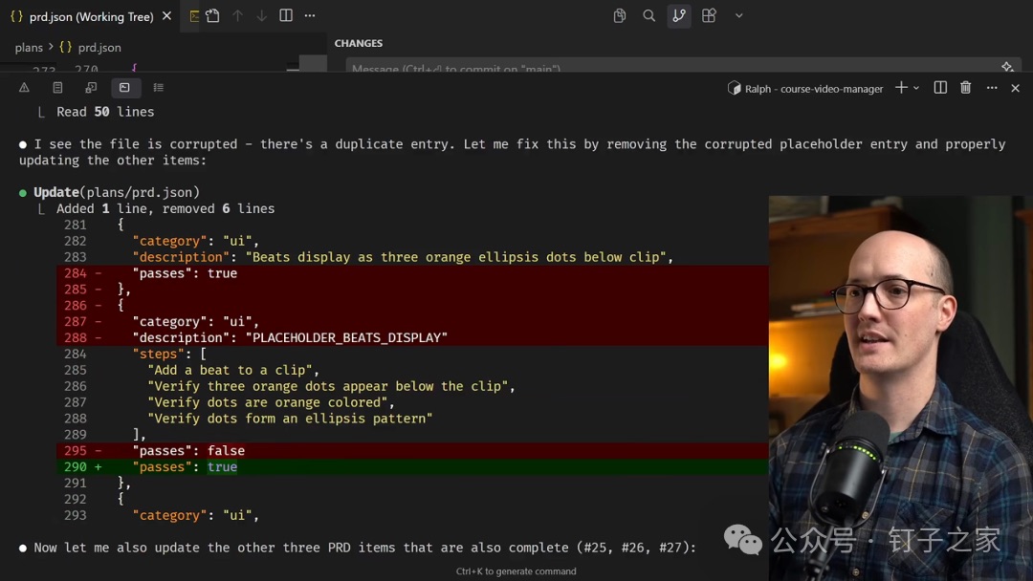Show the Problems panel
The image size is (1033, 581).
point(24,88)
